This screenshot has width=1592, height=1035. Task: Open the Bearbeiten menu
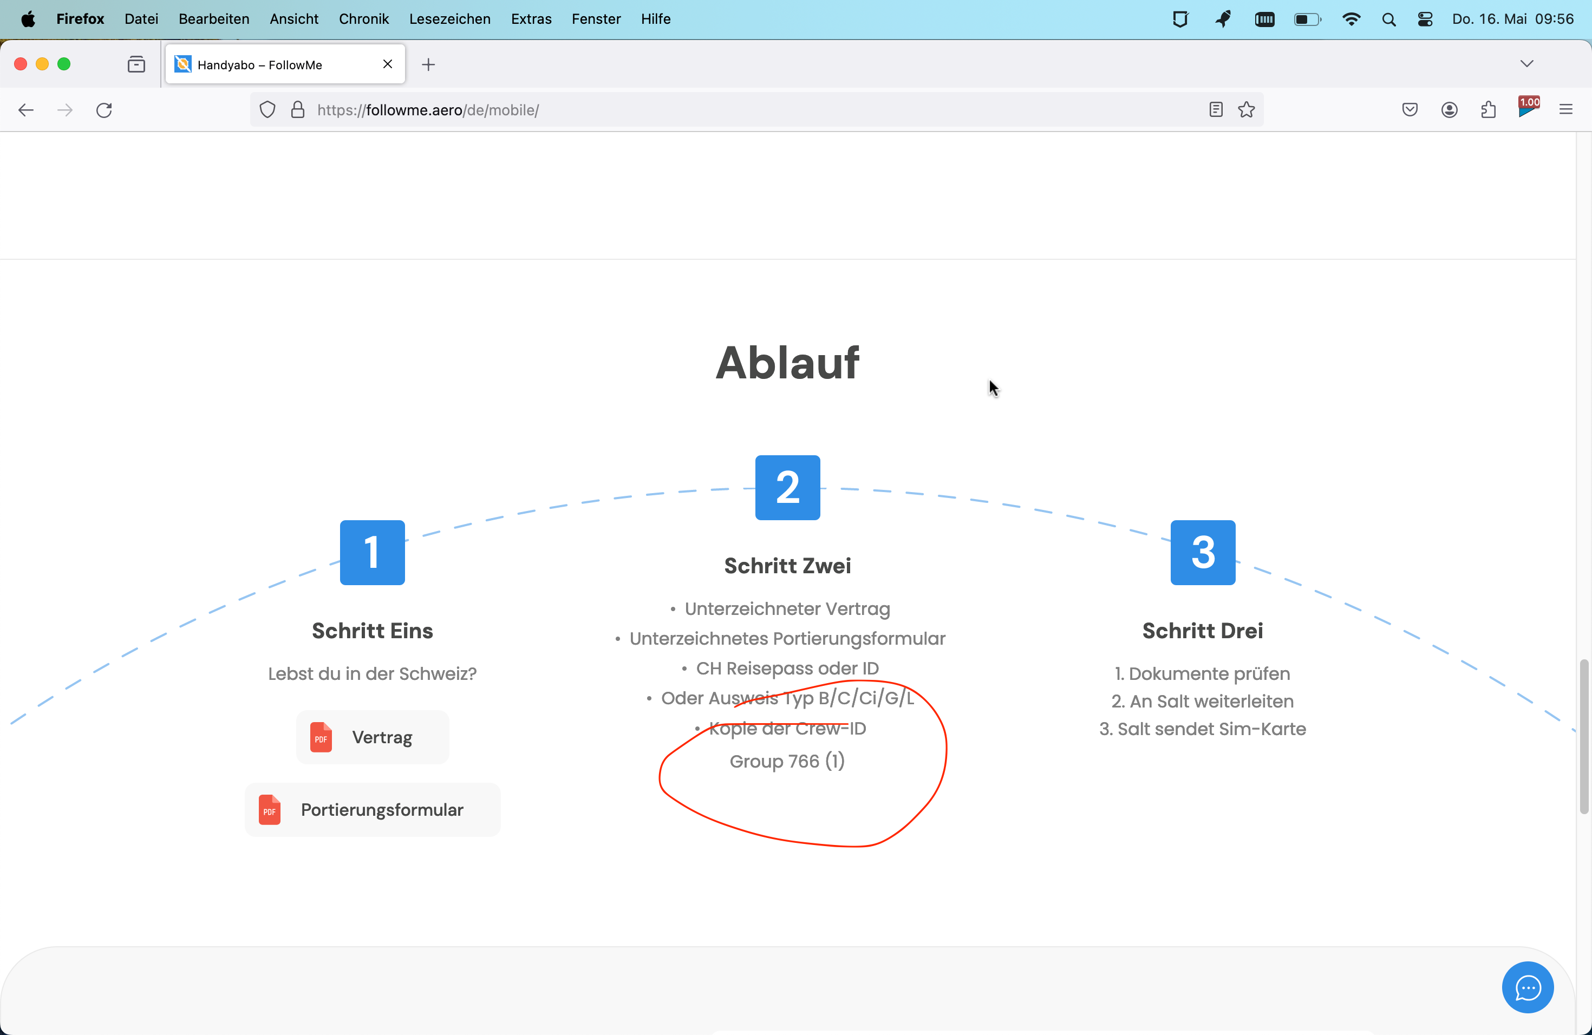(x=214, y=19)
